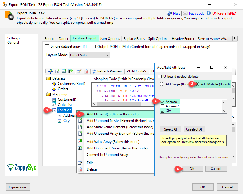The height and width of the screenshot is (194, 243).
Task: Click icon next to Add Value Array
Action: coord(80,142)
